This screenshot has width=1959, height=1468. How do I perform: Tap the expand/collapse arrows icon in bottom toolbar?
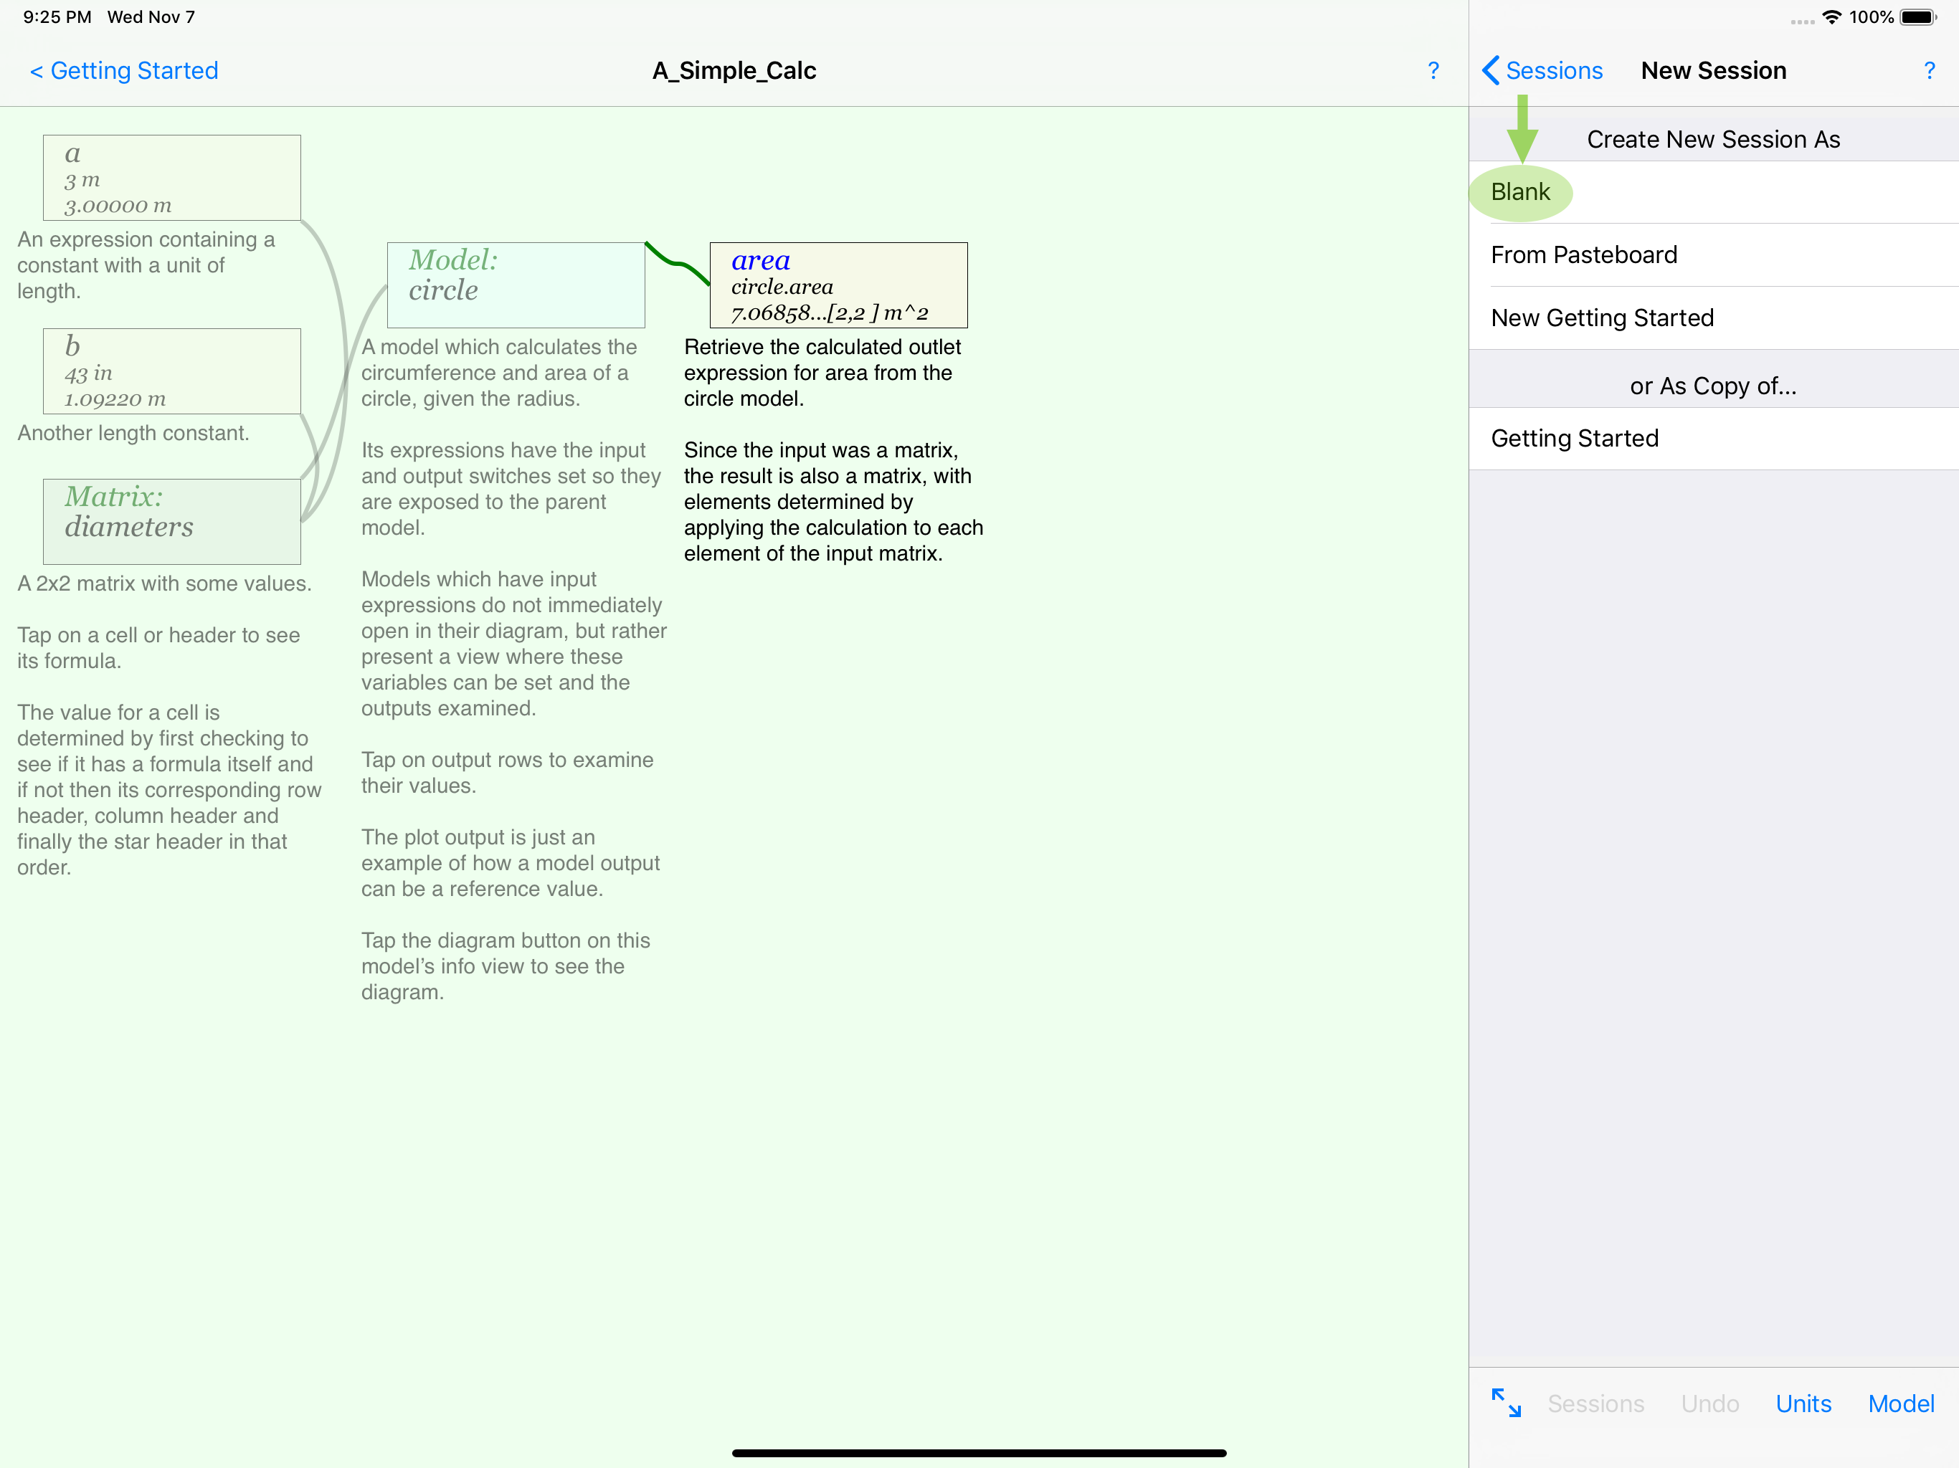click(1506, 1403)
